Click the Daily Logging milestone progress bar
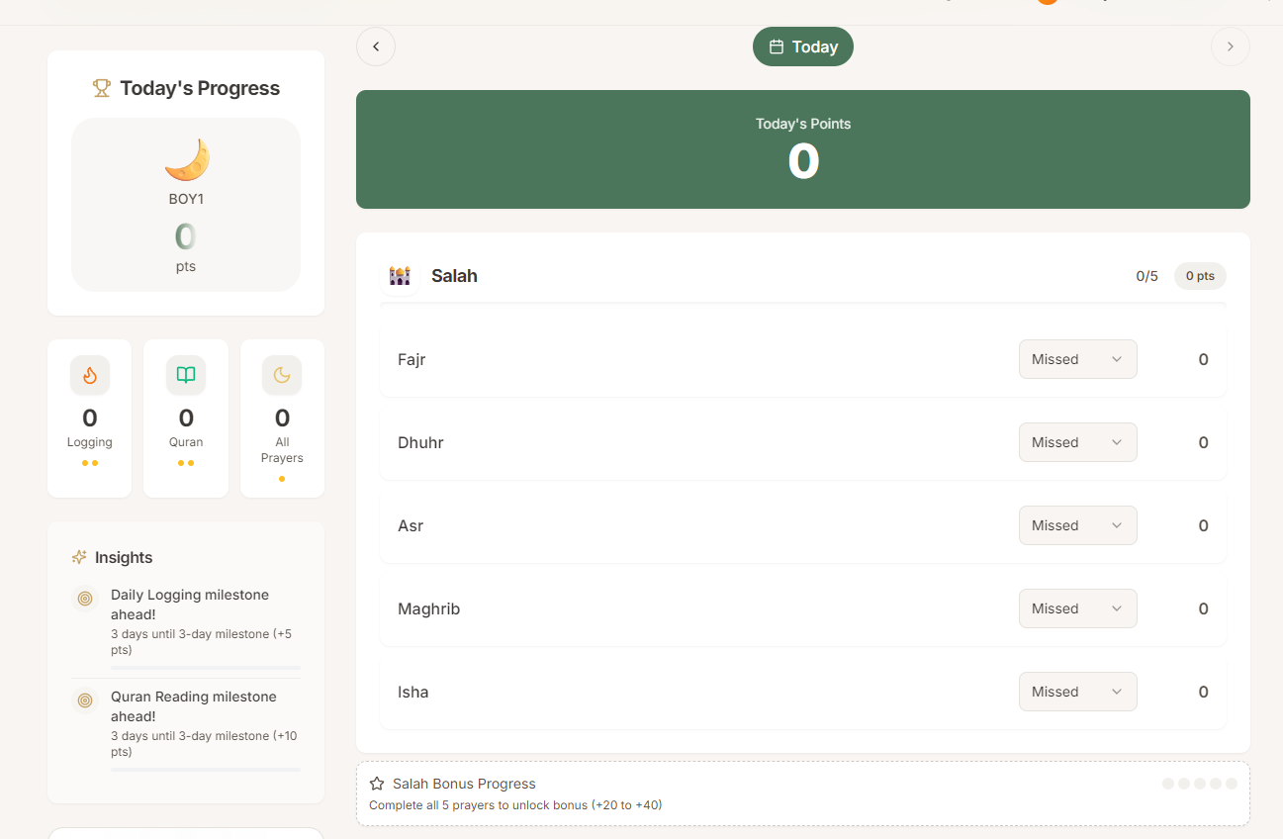The width and height of the screenshot is (1283, 839). tap(206, 668)
